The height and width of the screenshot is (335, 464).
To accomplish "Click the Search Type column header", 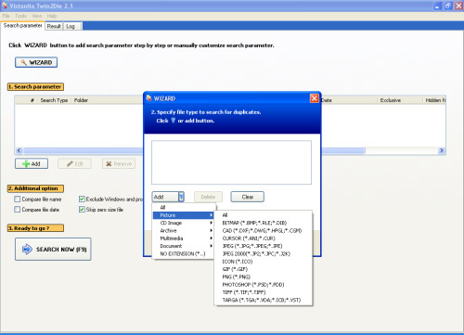I will (x=54, y=100).
